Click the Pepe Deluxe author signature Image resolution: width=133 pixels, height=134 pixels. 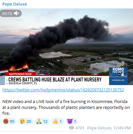pos(99,128)
